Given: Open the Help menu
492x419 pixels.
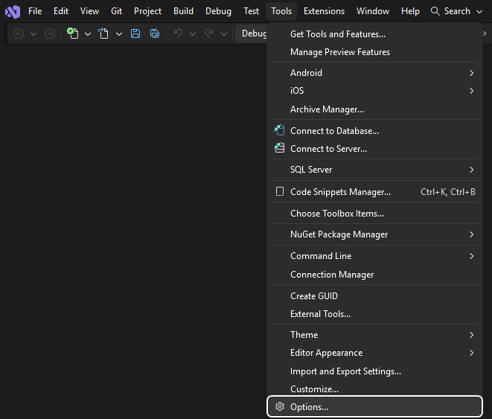Looking at the screenshot, I should pyautogui.click(x=410, y=11).
